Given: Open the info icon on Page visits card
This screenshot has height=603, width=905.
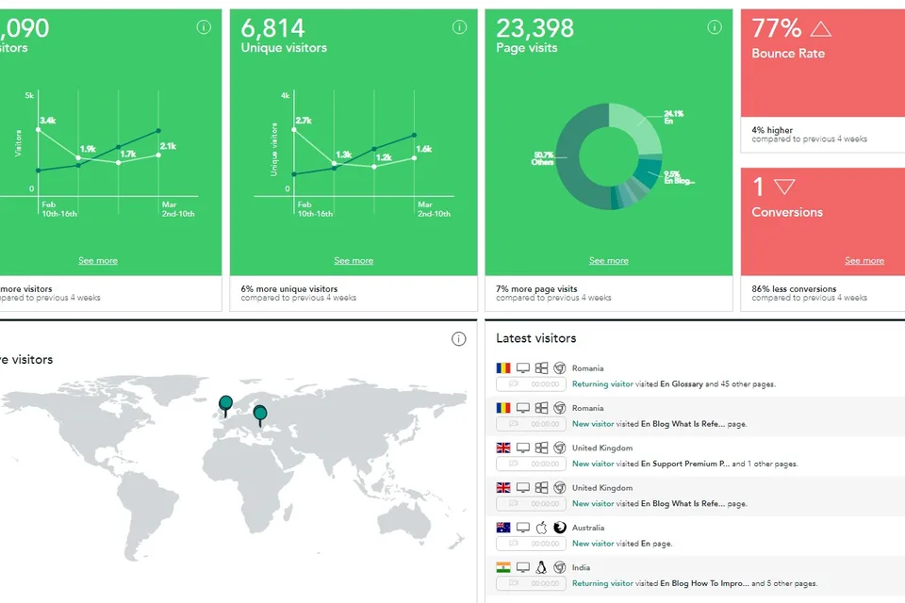Looking at the screenshot, I should [715, 27].
